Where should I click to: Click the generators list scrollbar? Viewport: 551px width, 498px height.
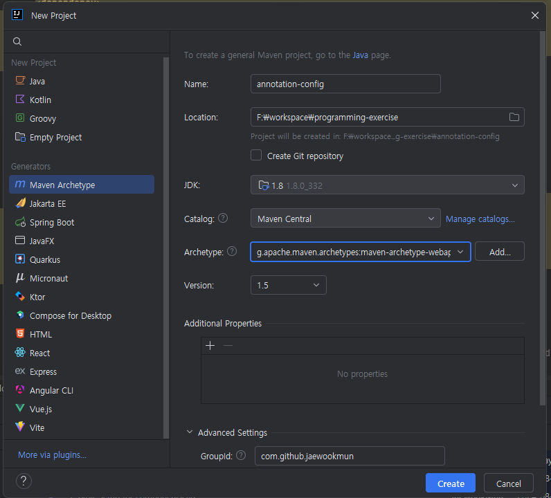[166, 248]
